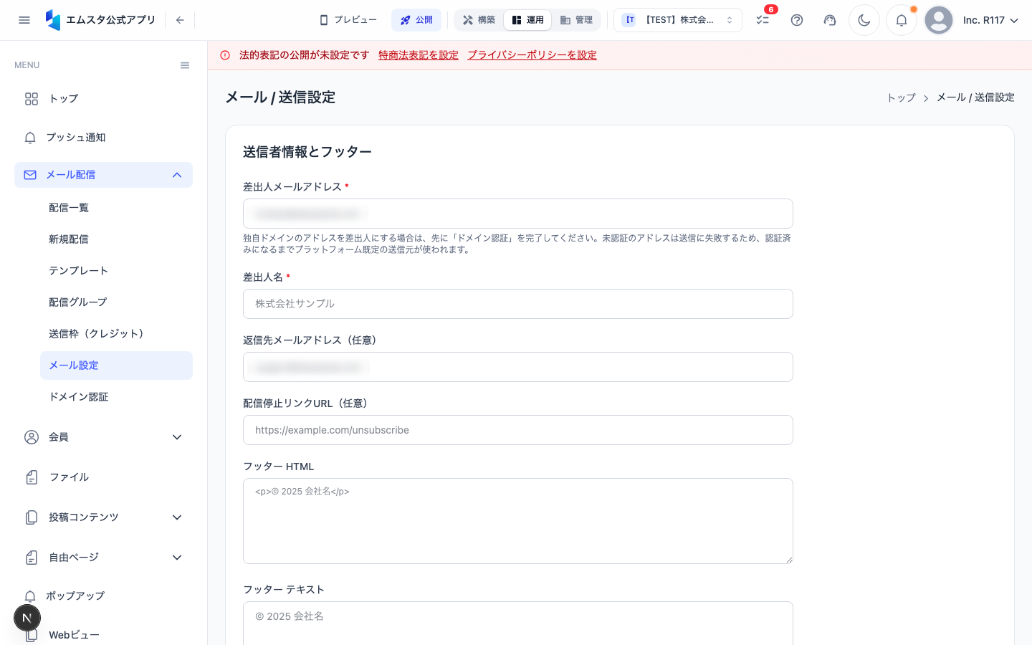Click the 公開 publish button
Image resolution: width=1032 pixels, height=645 pixels.
pos(416,20)
